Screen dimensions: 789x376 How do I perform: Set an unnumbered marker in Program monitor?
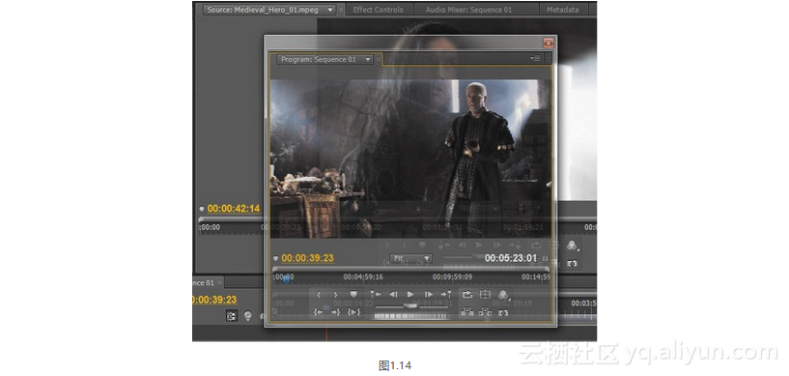(x=353, y=294)
